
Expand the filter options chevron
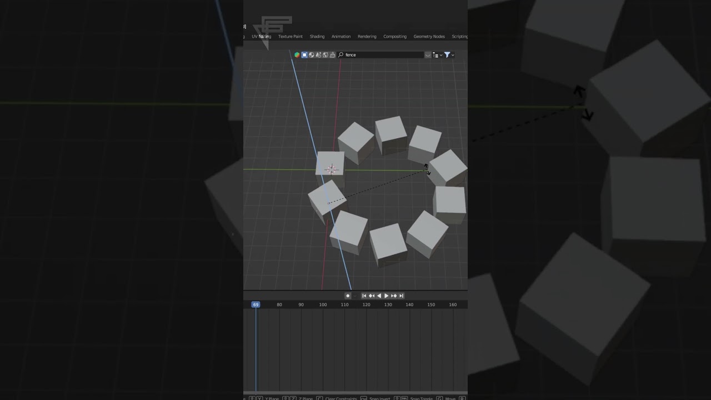click(453, 55)
